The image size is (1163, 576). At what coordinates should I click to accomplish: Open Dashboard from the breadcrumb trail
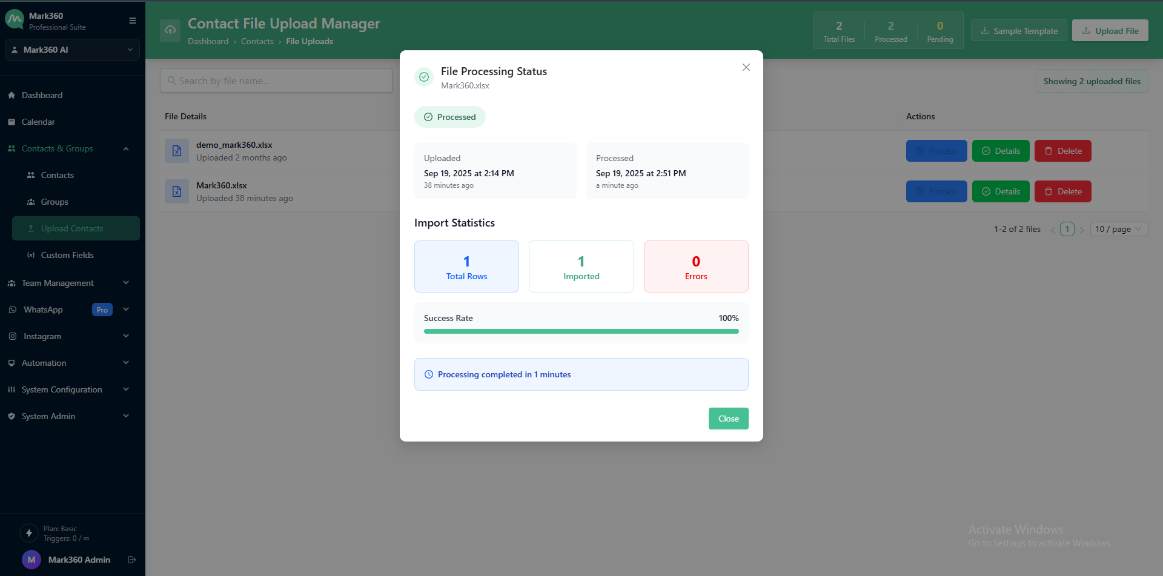pos(208,41)
